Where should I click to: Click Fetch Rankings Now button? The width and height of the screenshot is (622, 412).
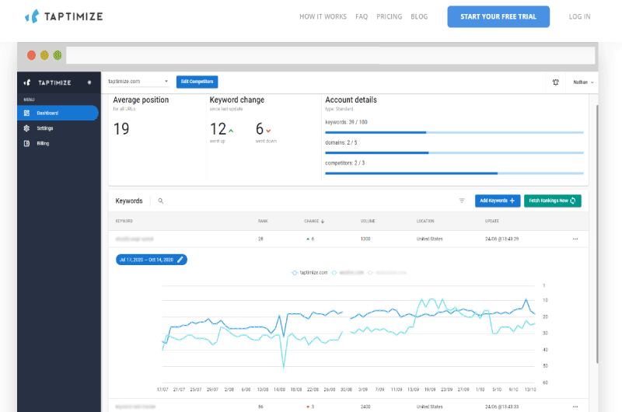pyautogui.click(x=553, y=201)
